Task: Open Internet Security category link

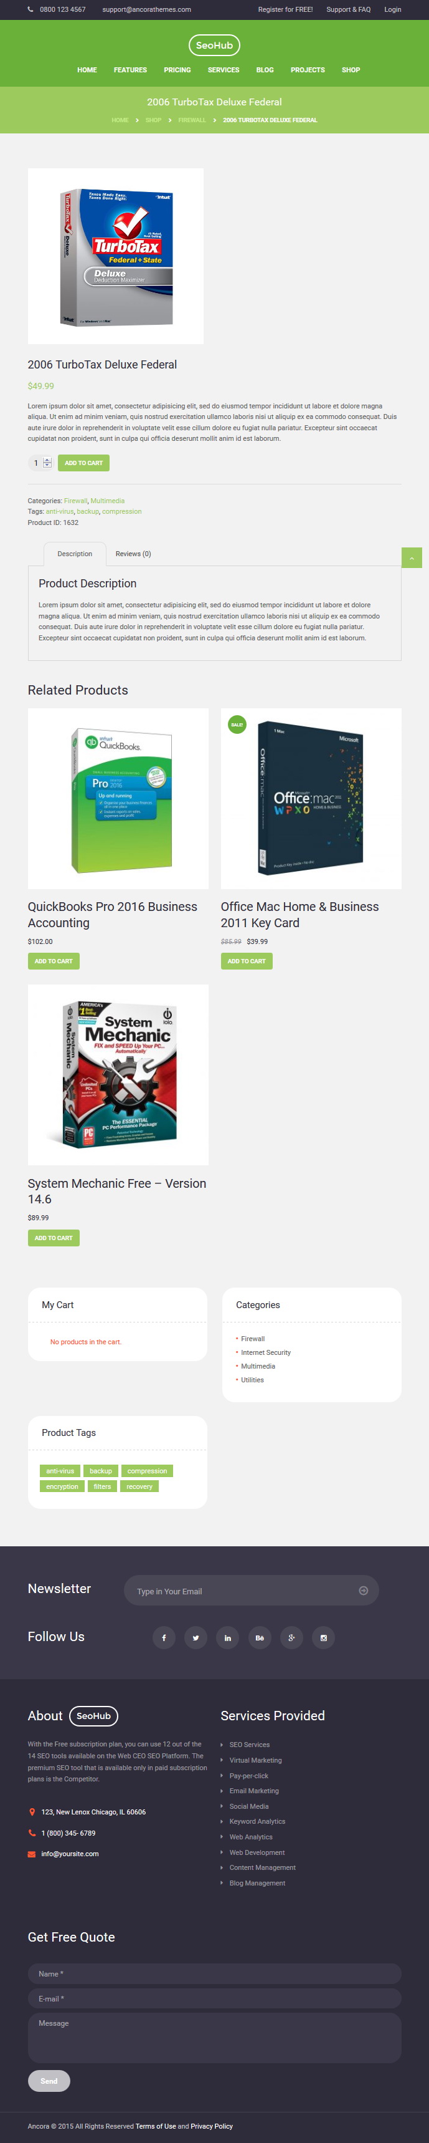Action: [x=266, y=1352]
